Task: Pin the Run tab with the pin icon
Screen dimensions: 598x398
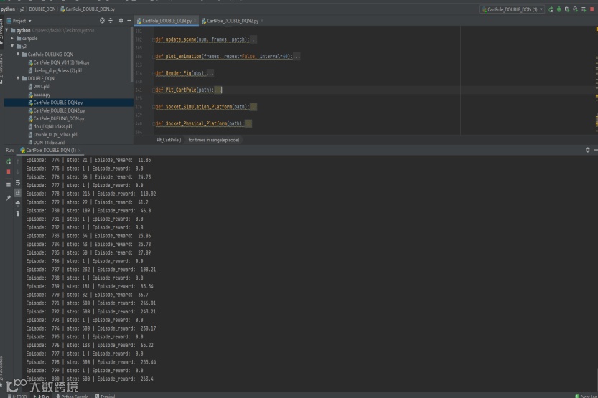Action: click(x=9, y=198)
